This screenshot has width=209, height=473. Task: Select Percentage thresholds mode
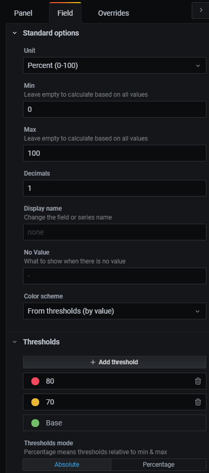coord(159,464)
